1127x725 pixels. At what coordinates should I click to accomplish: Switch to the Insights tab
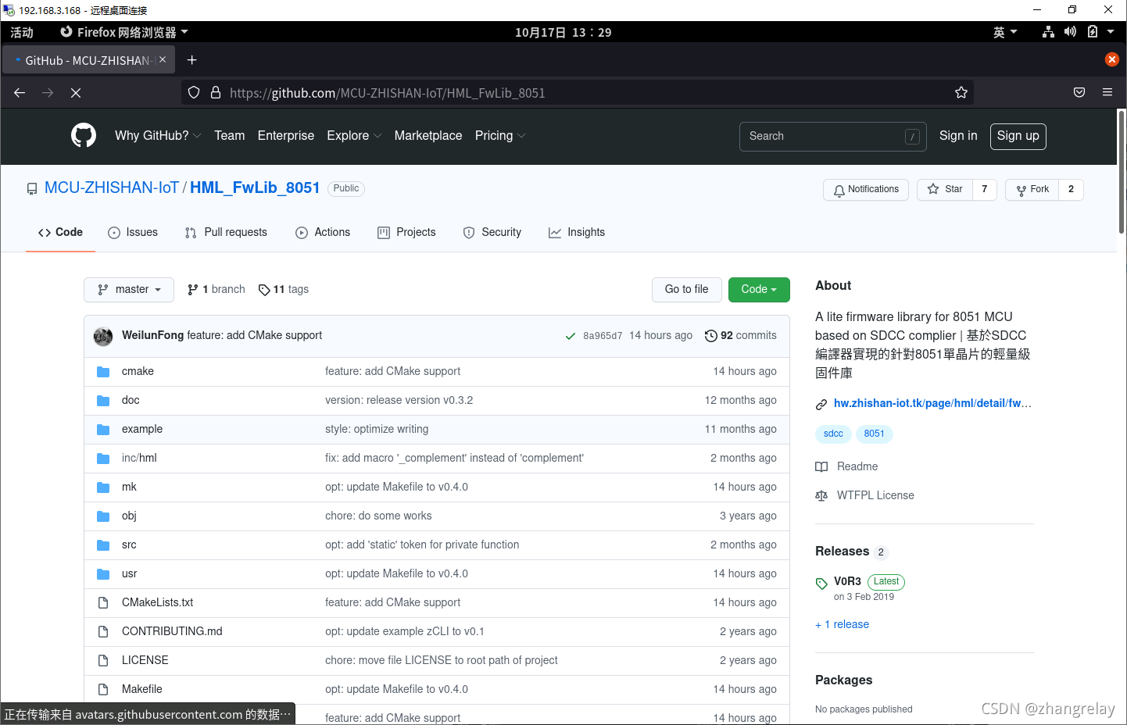577,232
